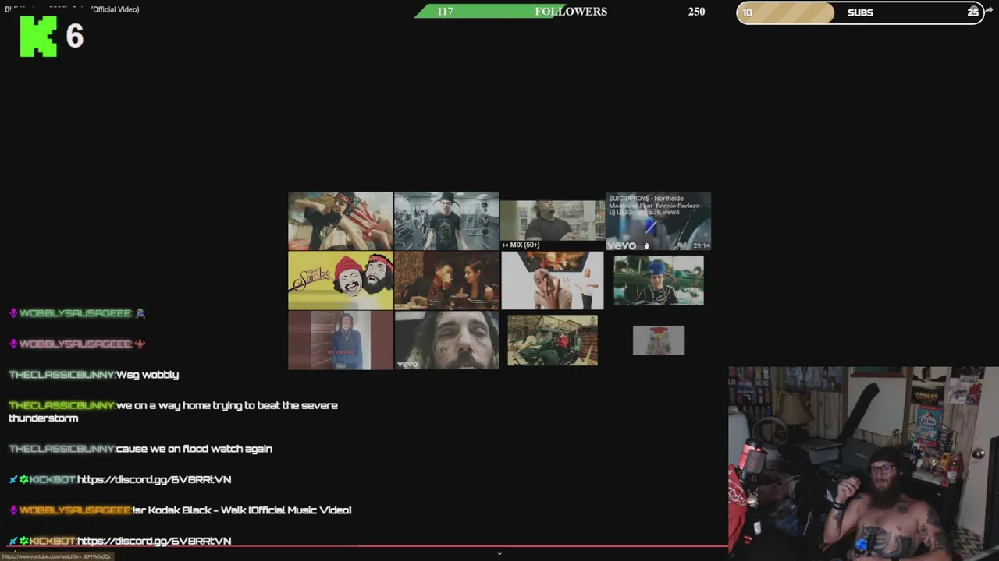Click the last KICKBOT discord.gg link
The width and height of the screenshot is (999, 561).
154,541
